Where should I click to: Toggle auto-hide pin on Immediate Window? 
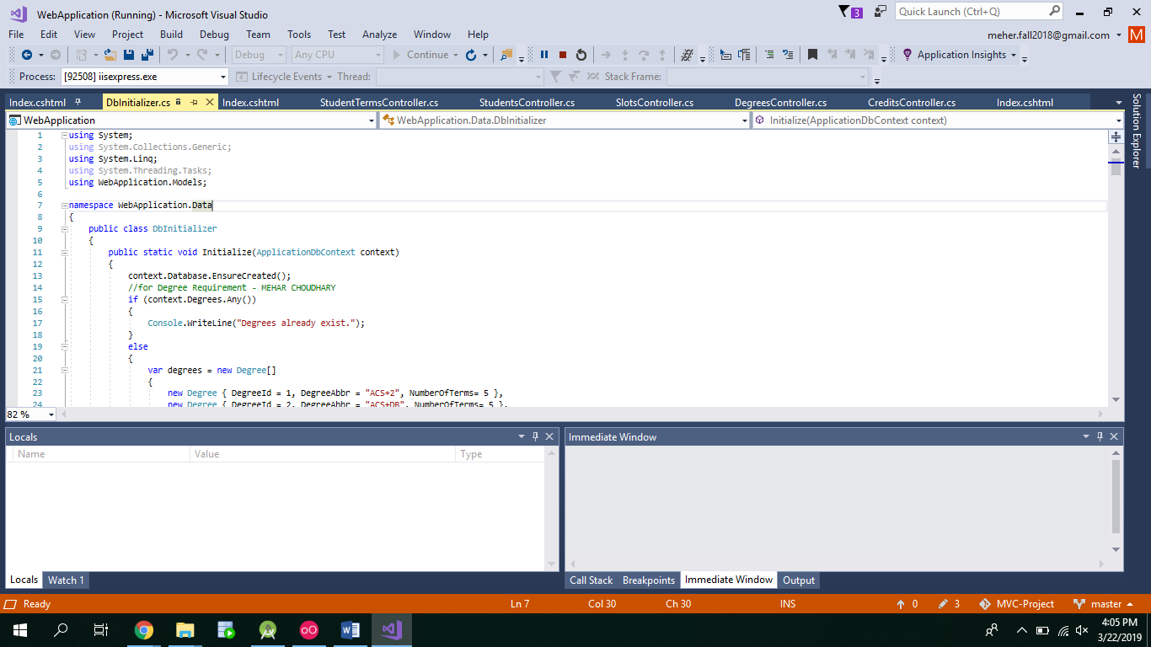(x=1100, y=436)
